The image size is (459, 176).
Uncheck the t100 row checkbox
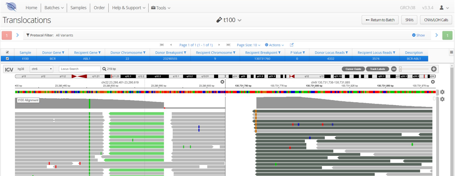[7, 59]
